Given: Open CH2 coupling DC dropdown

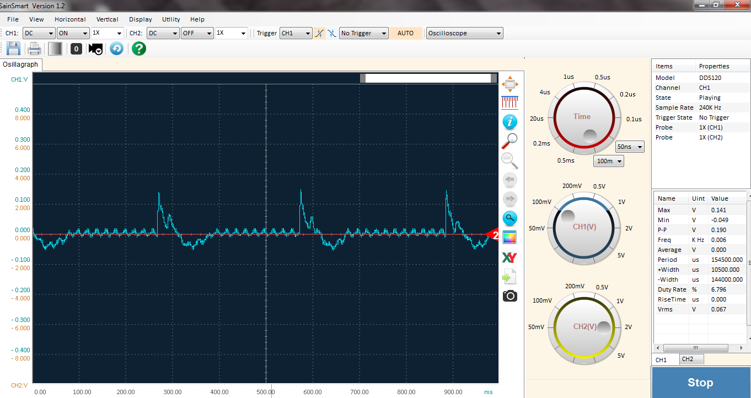Looking at the screenshot, I should [x=163, y=33].
